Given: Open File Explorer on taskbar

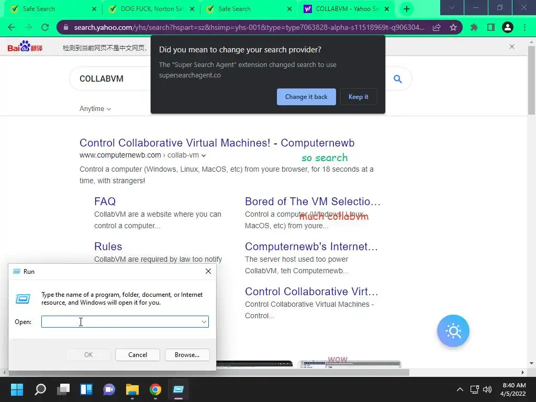Looking at the screenshot, I should pos(132,389).
